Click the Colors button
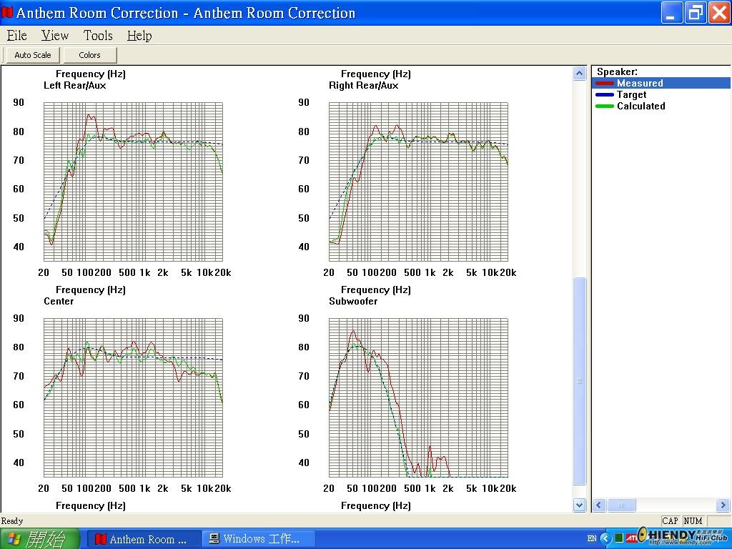This screenshot has height=549, width=732. [x=89, y=55]
